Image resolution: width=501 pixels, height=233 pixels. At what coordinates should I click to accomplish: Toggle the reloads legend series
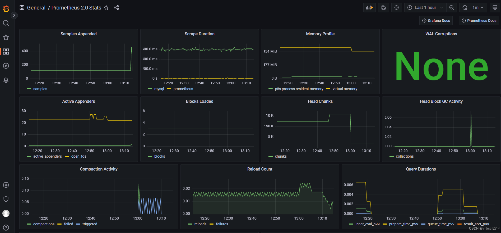point(200,224)
